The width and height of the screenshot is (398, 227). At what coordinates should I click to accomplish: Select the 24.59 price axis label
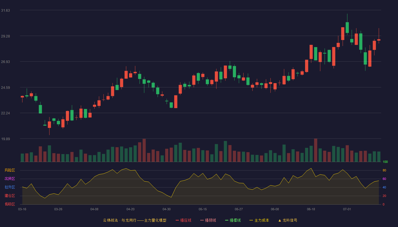click(x=5, y=88)
